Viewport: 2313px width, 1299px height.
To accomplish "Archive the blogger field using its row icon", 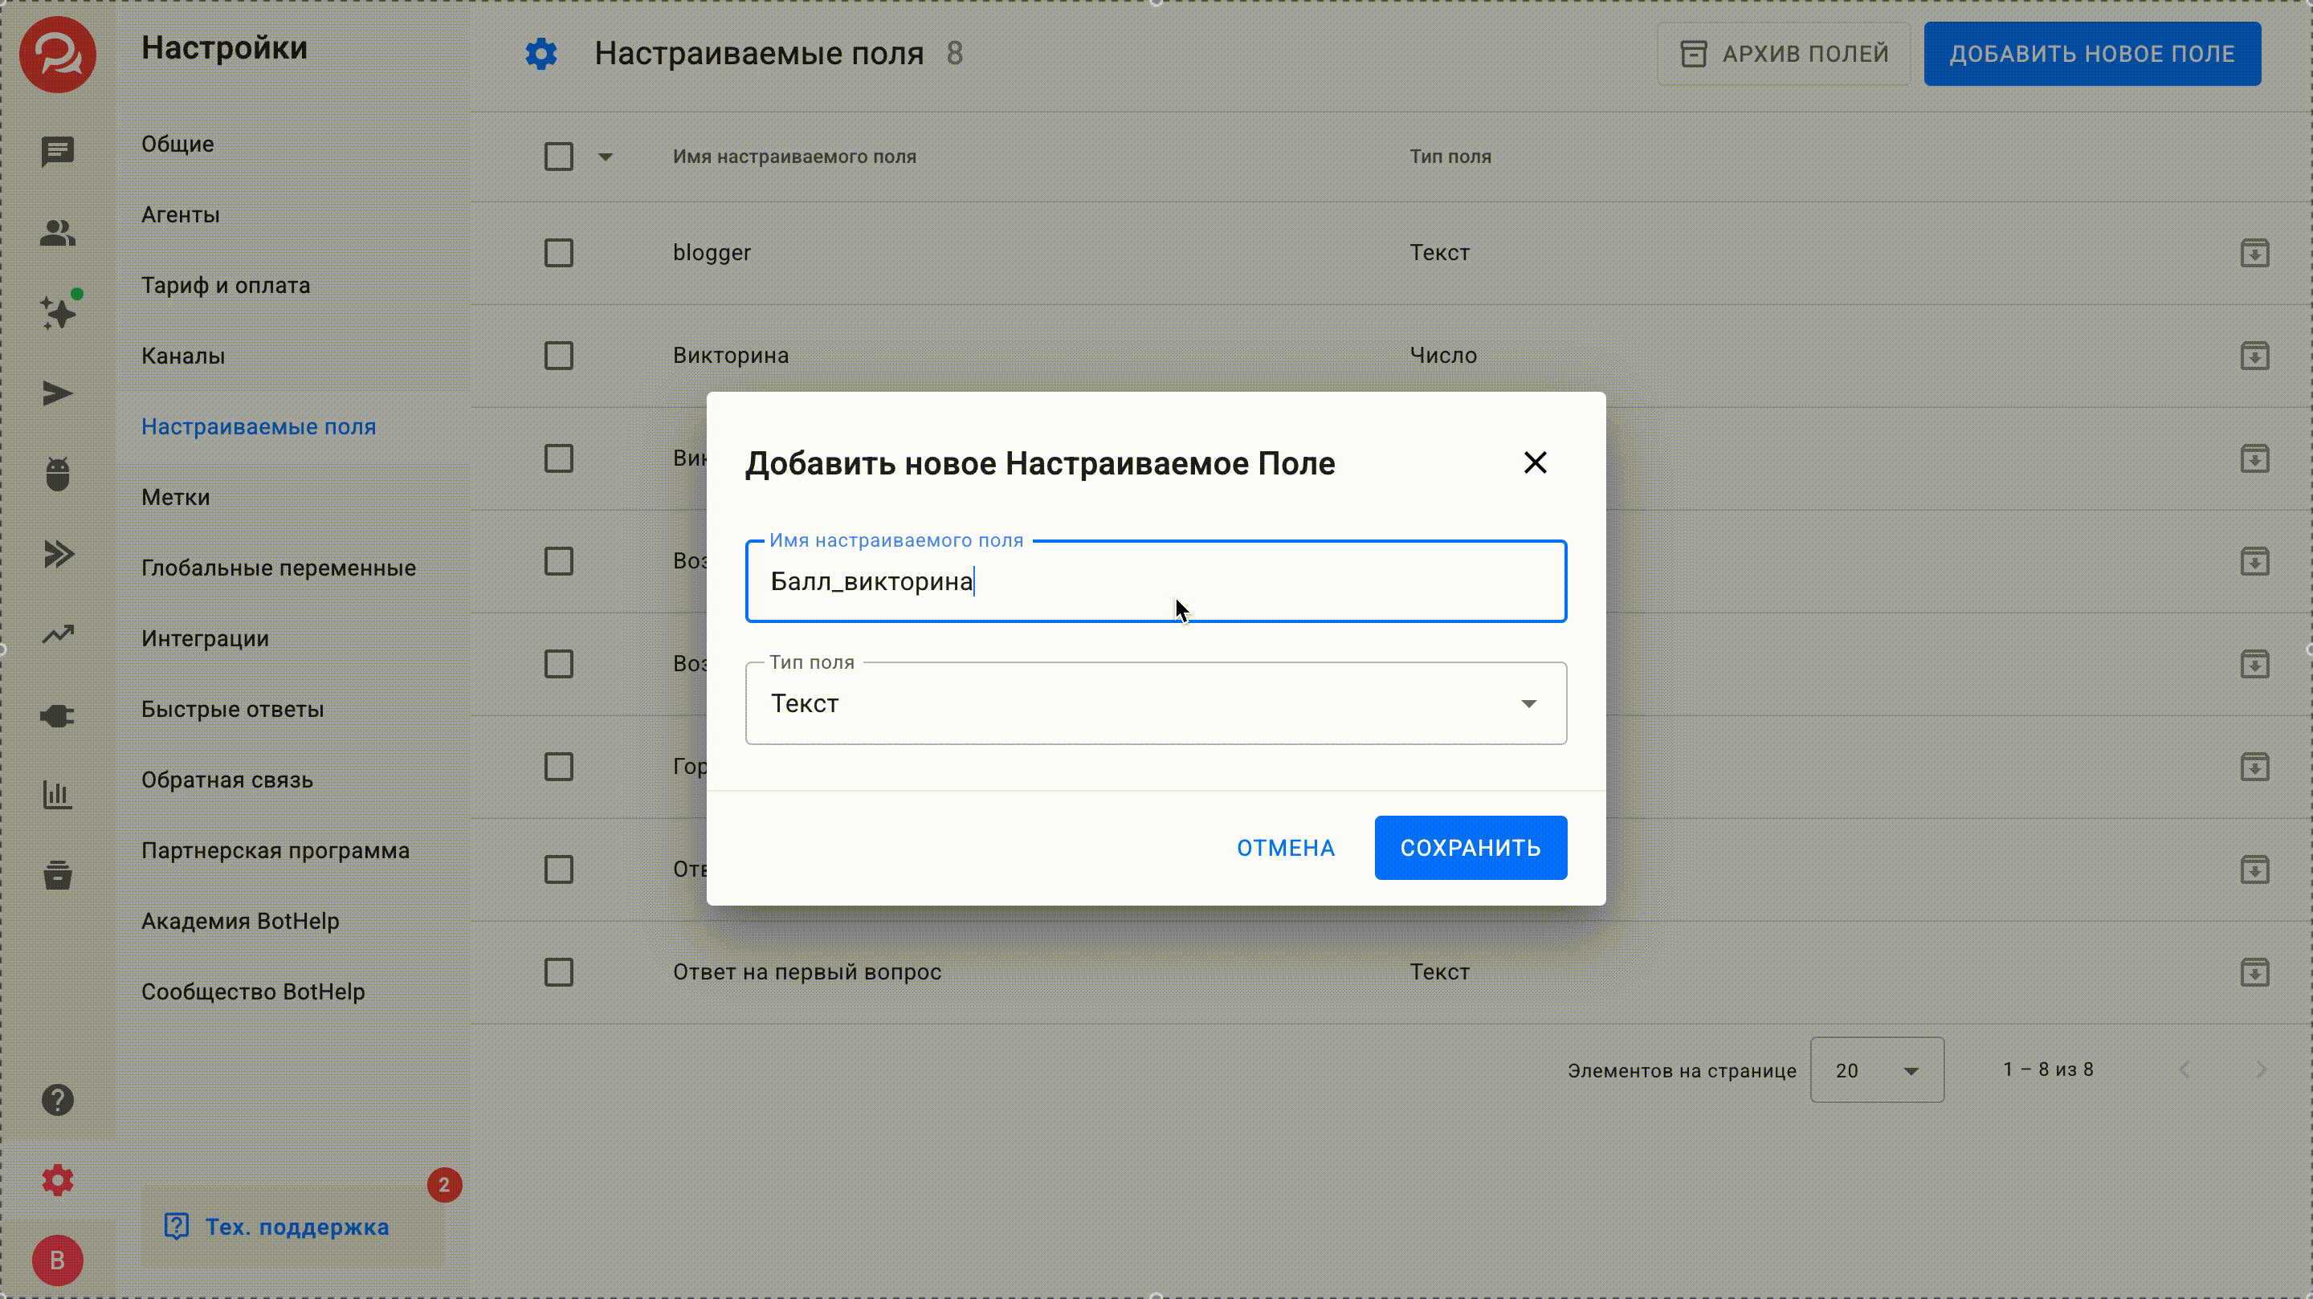I will click(x=2254, y=253).
